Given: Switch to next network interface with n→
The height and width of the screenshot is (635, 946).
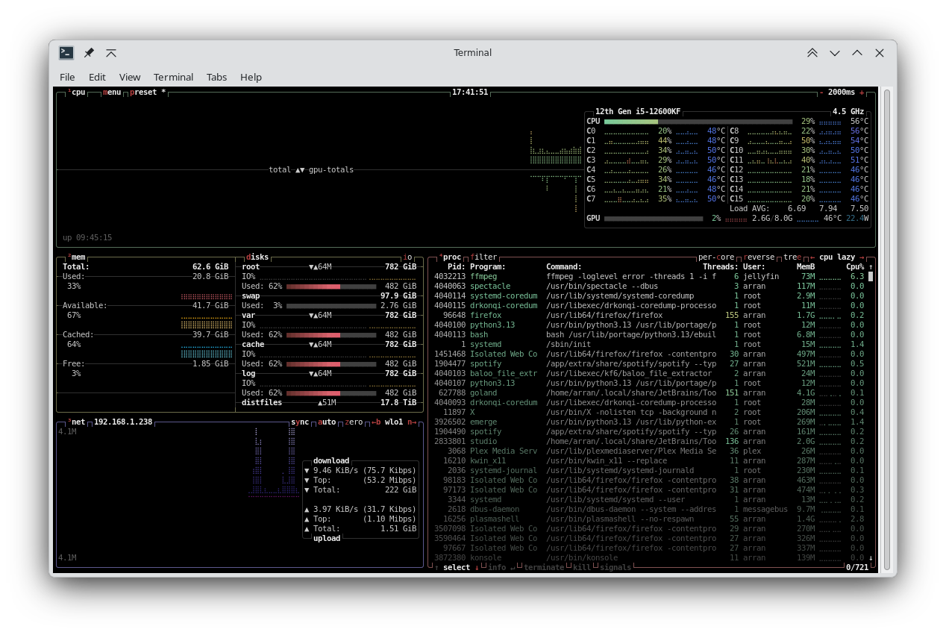Looking at the screenshot, I should [412, 422].
